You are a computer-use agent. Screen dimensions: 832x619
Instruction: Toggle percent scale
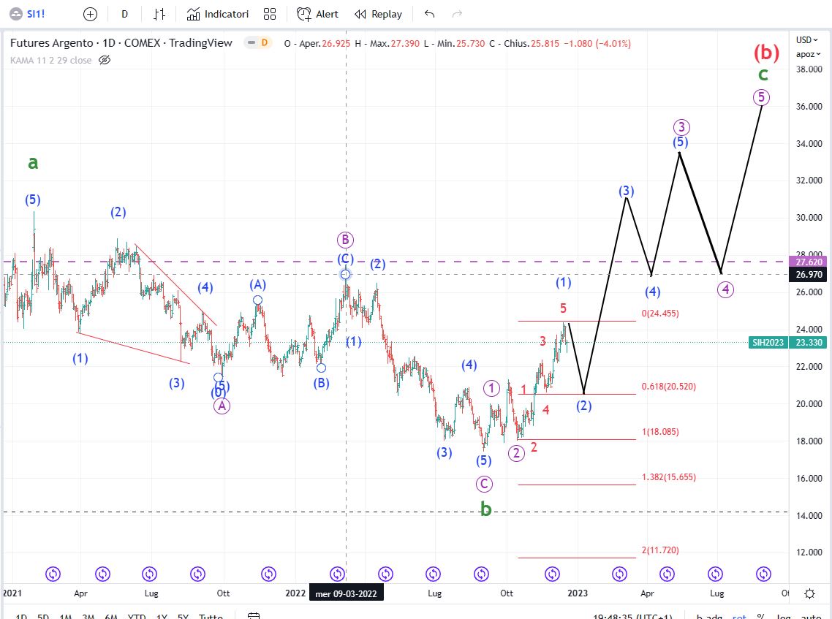coord(760,616)
